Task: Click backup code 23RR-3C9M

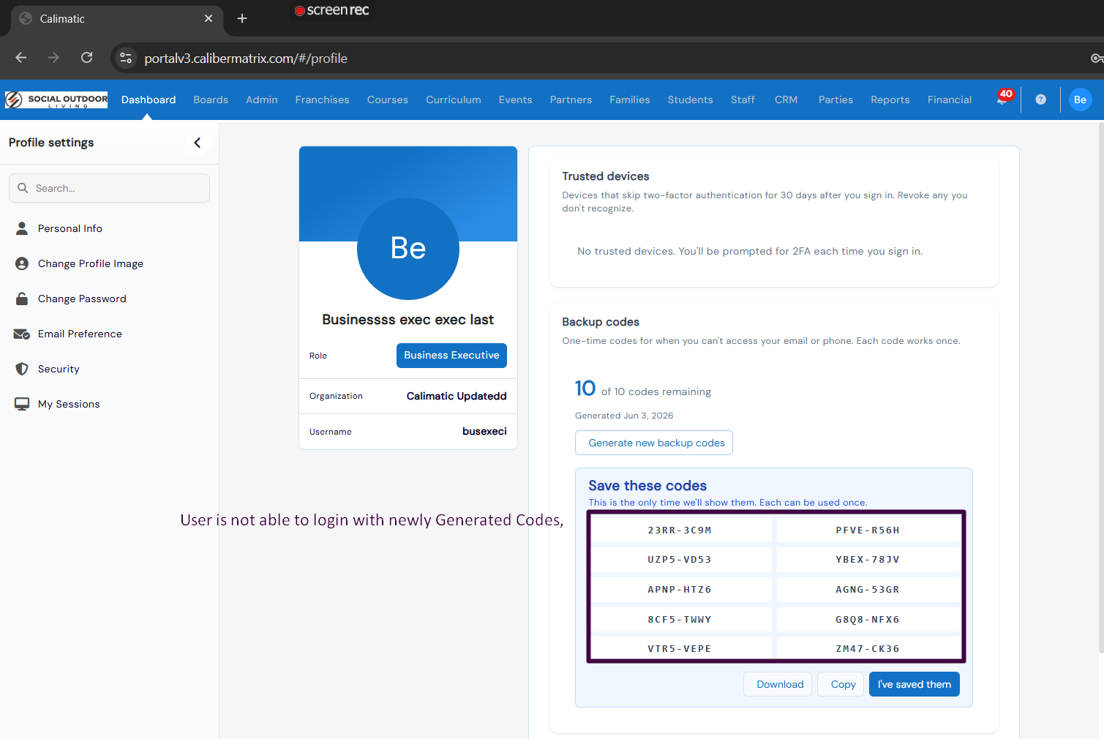Action: [x=680, y=530]
